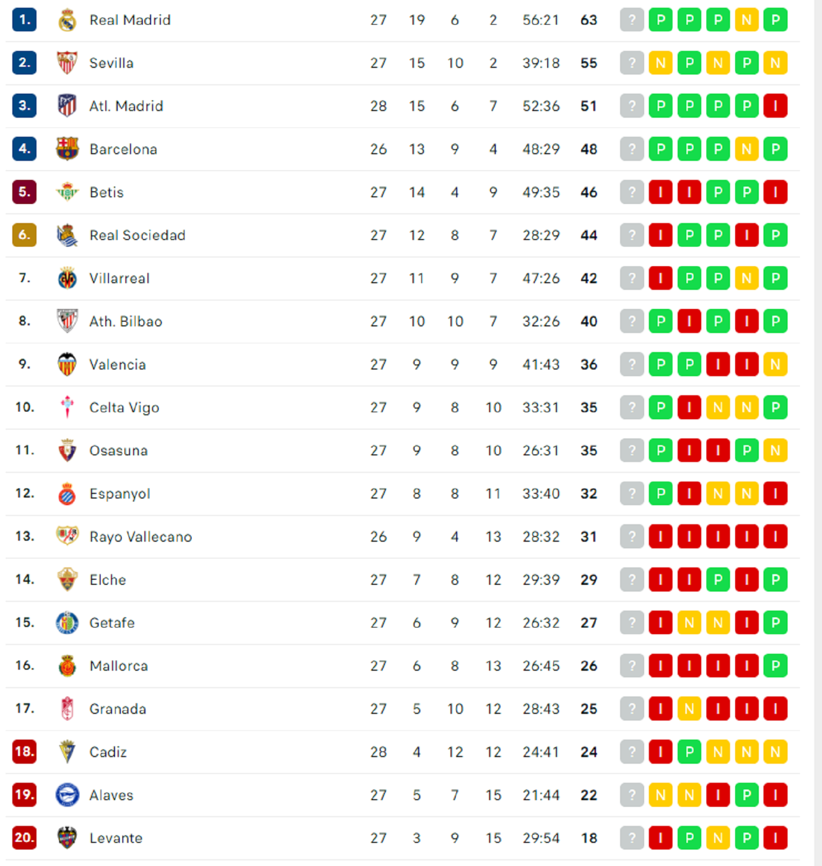This screenshot has width=822, height=866.
Task: Open the Betis team link
Action: [x=106, y=192]
